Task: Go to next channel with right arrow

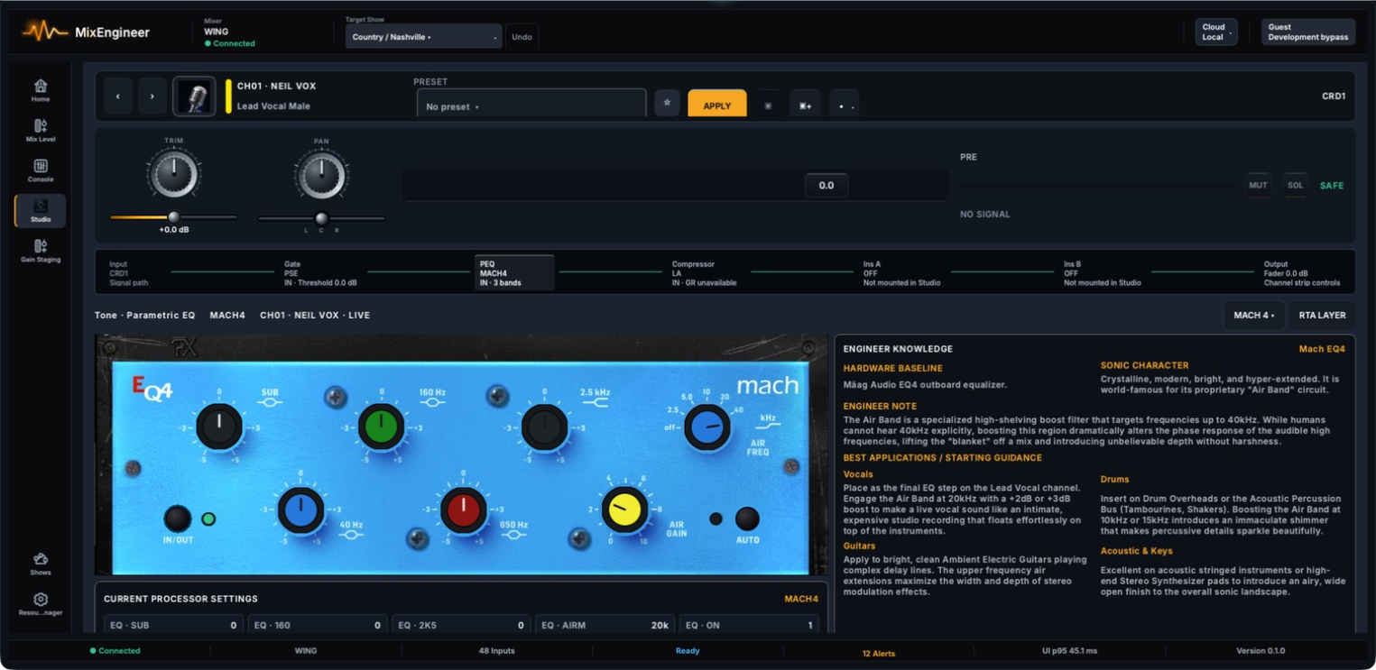Action: pos(152,96)
